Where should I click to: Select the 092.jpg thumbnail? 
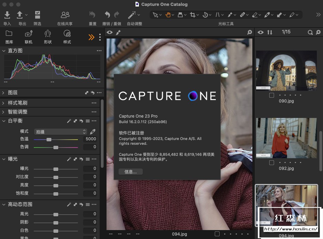tap(286, 138)
